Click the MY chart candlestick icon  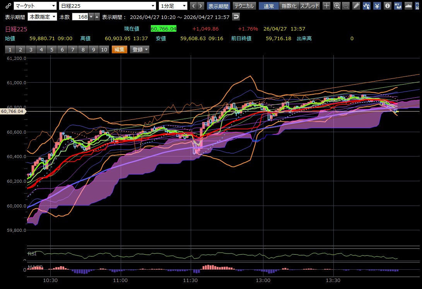[398, 6]
